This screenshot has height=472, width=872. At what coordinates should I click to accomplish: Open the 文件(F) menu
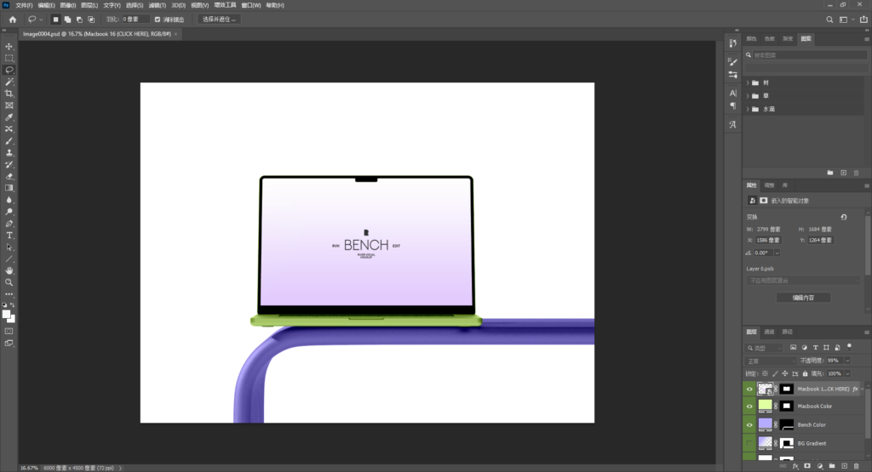point(24,5)
